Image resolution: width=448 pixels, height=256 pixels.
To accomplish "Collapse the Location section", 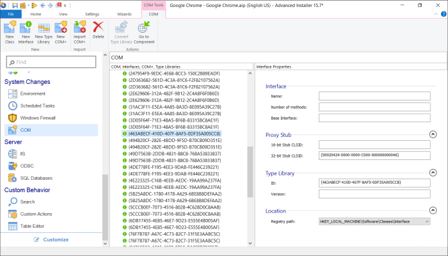I will [433, 211].
